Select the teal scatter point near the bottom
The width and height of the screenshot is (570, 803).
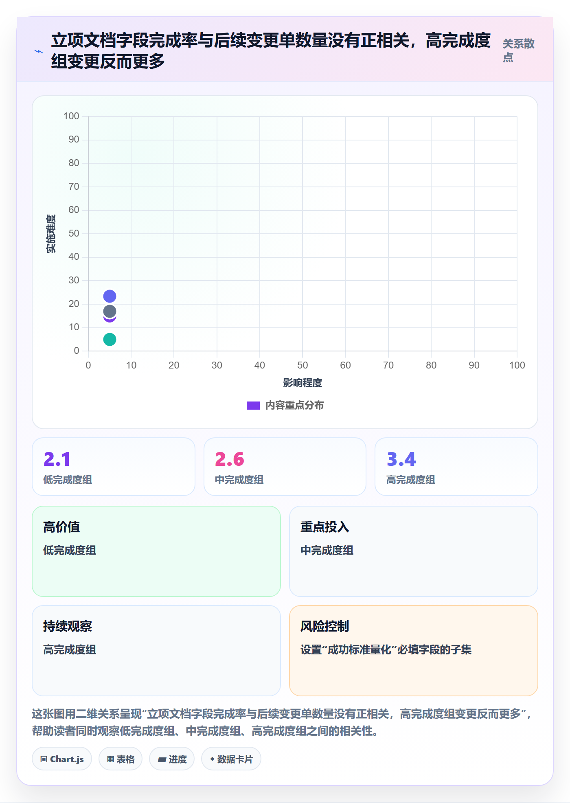point(110,339)
